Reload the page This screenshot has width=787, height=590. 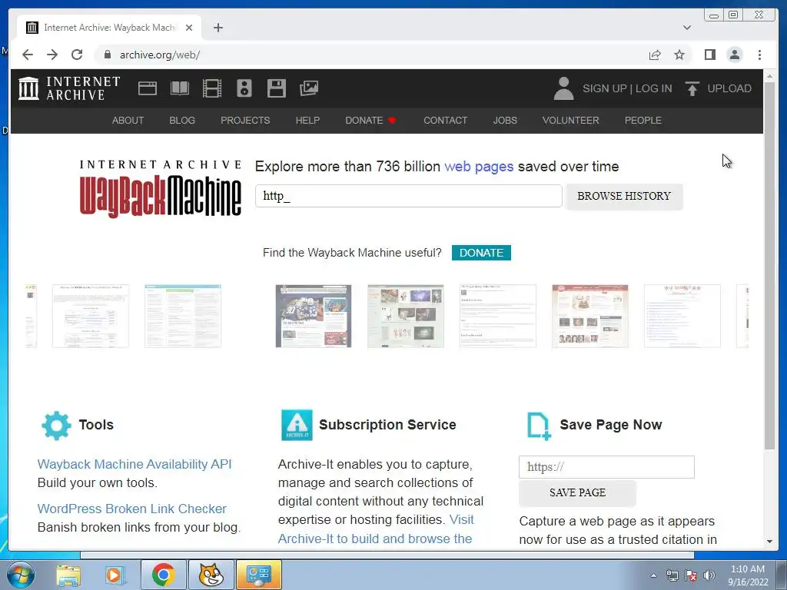[x=77, y=55]
